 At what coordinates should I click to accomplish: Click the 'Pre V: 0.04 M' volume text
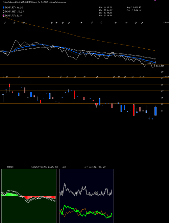134,10
